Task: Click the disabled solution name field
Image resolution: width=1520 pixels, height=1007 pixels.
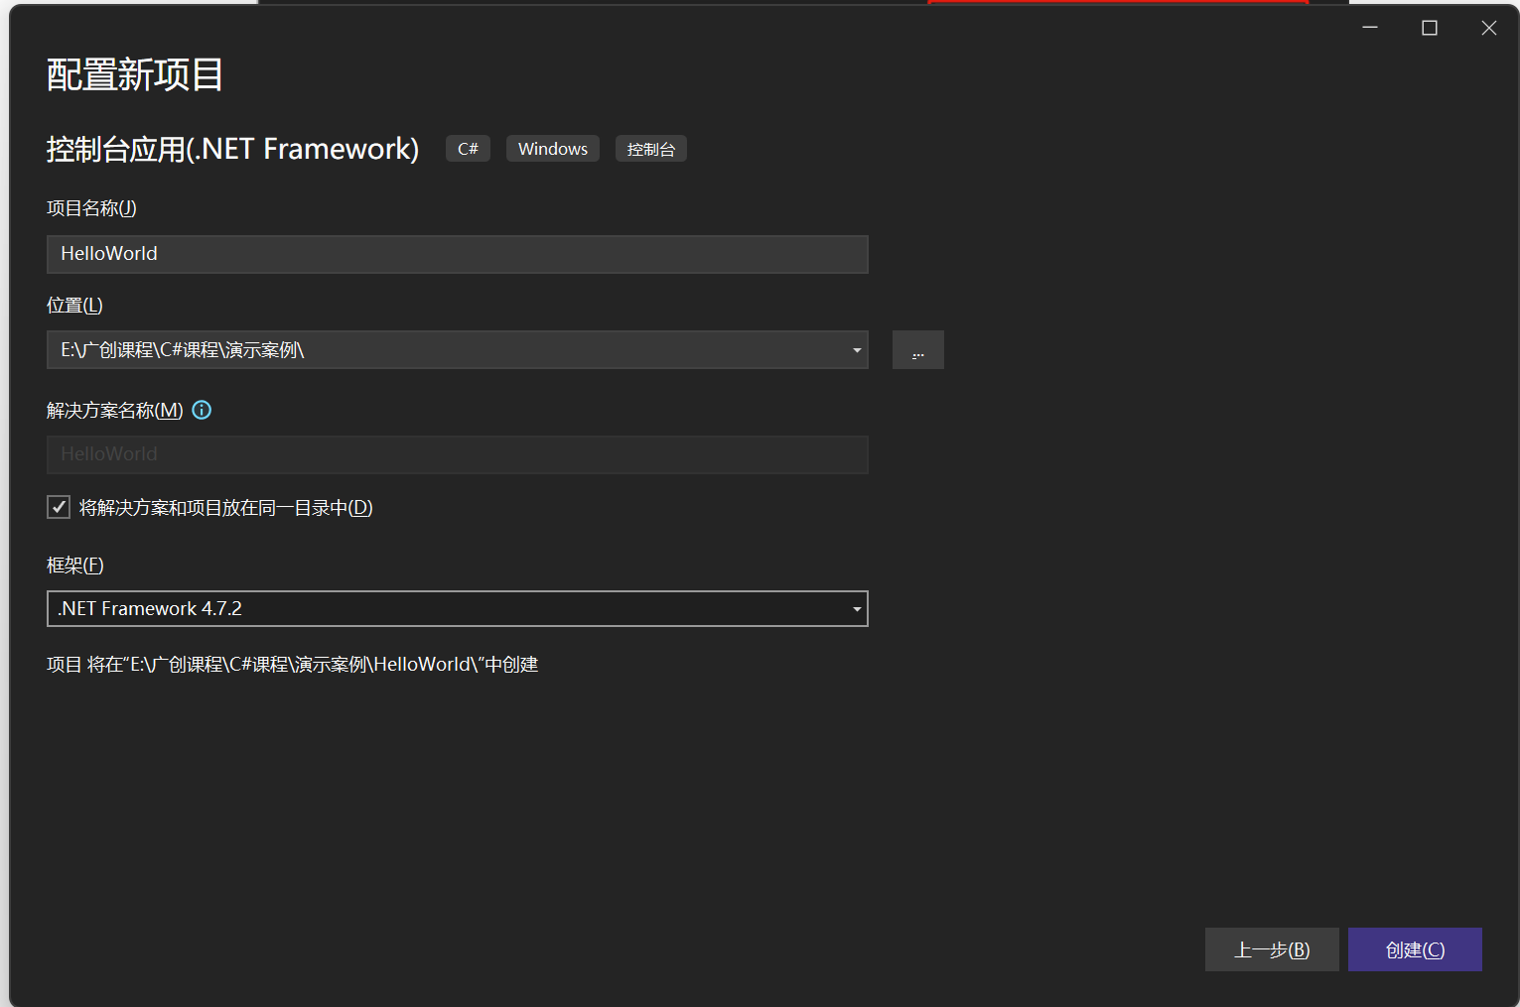Action: tap(457, 454)
